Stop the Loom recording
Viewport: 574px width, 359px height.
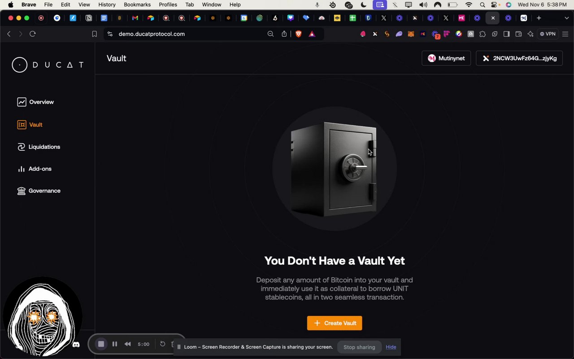[101, 344]
